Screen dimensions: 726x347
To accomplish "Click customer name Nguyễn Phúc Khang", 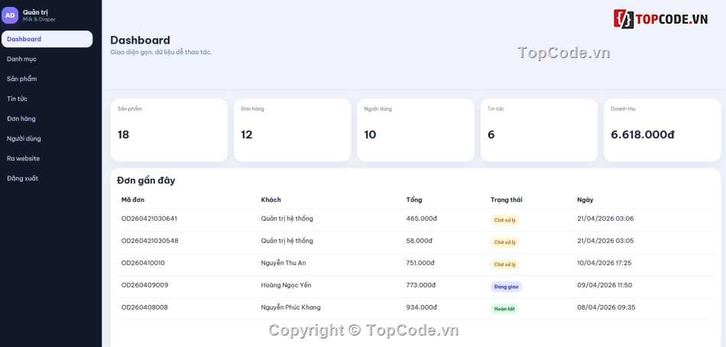I will (x=290, y=307).
